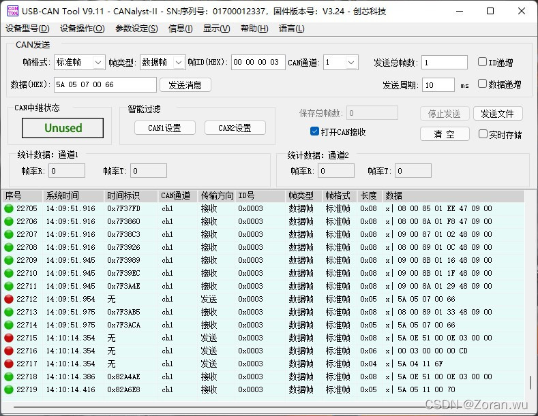Enable the 实时存储 checkbox
Viewport: 538px width, 416px height.
483,134
